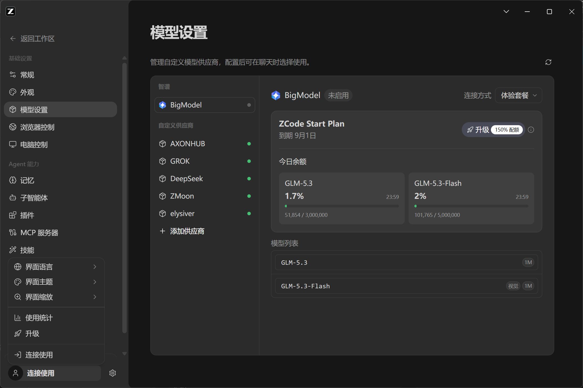Click the BigModel header logo icon
This screenshot has width=583, height=388.
pos(276,96)
